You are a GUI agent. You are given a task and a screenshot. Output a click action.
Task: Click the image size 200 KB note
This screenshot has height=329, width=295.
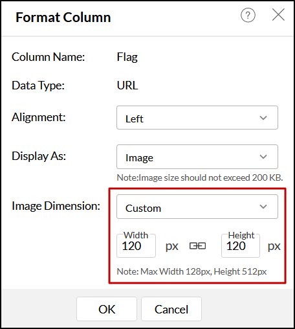200,177
